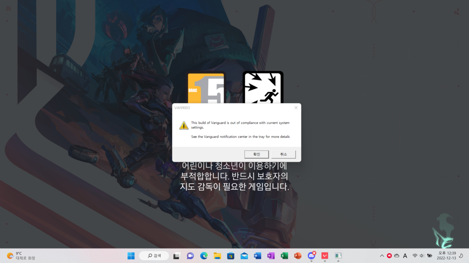Screen dimensions: 469x263
Task: Open the Vanguard icon in the system tray
Action: tap(389, 255)
